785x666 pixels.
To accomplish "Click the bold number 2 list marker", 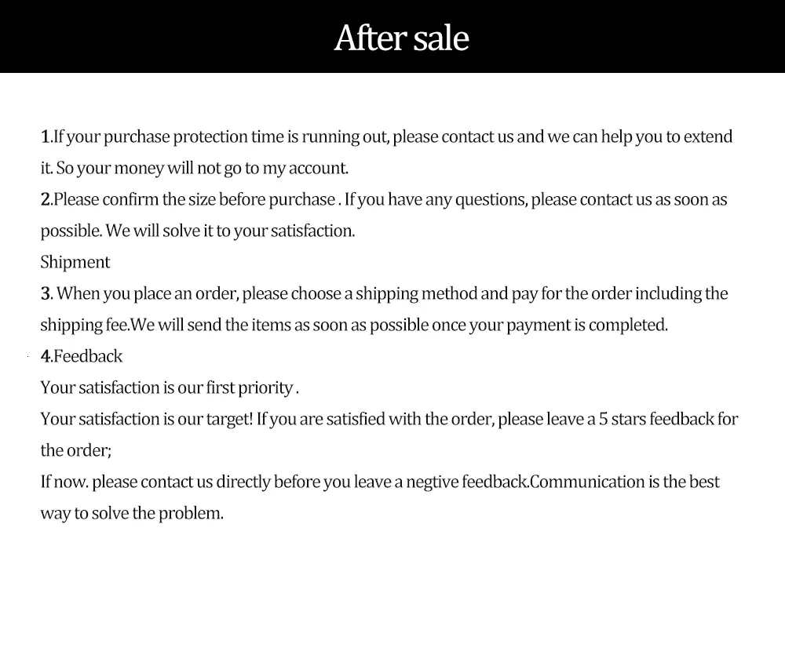I will click(46, 200).
